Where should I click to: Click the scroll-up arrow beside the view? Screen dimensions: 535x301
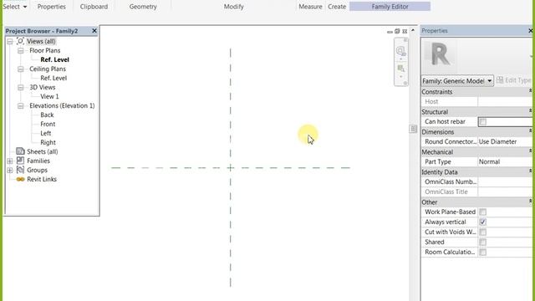pos(413,30)
